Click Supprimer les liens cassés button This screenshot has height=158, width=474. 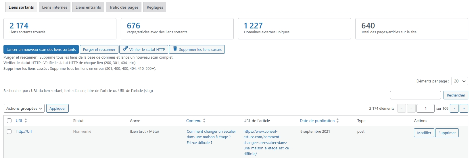coord(197,49)
